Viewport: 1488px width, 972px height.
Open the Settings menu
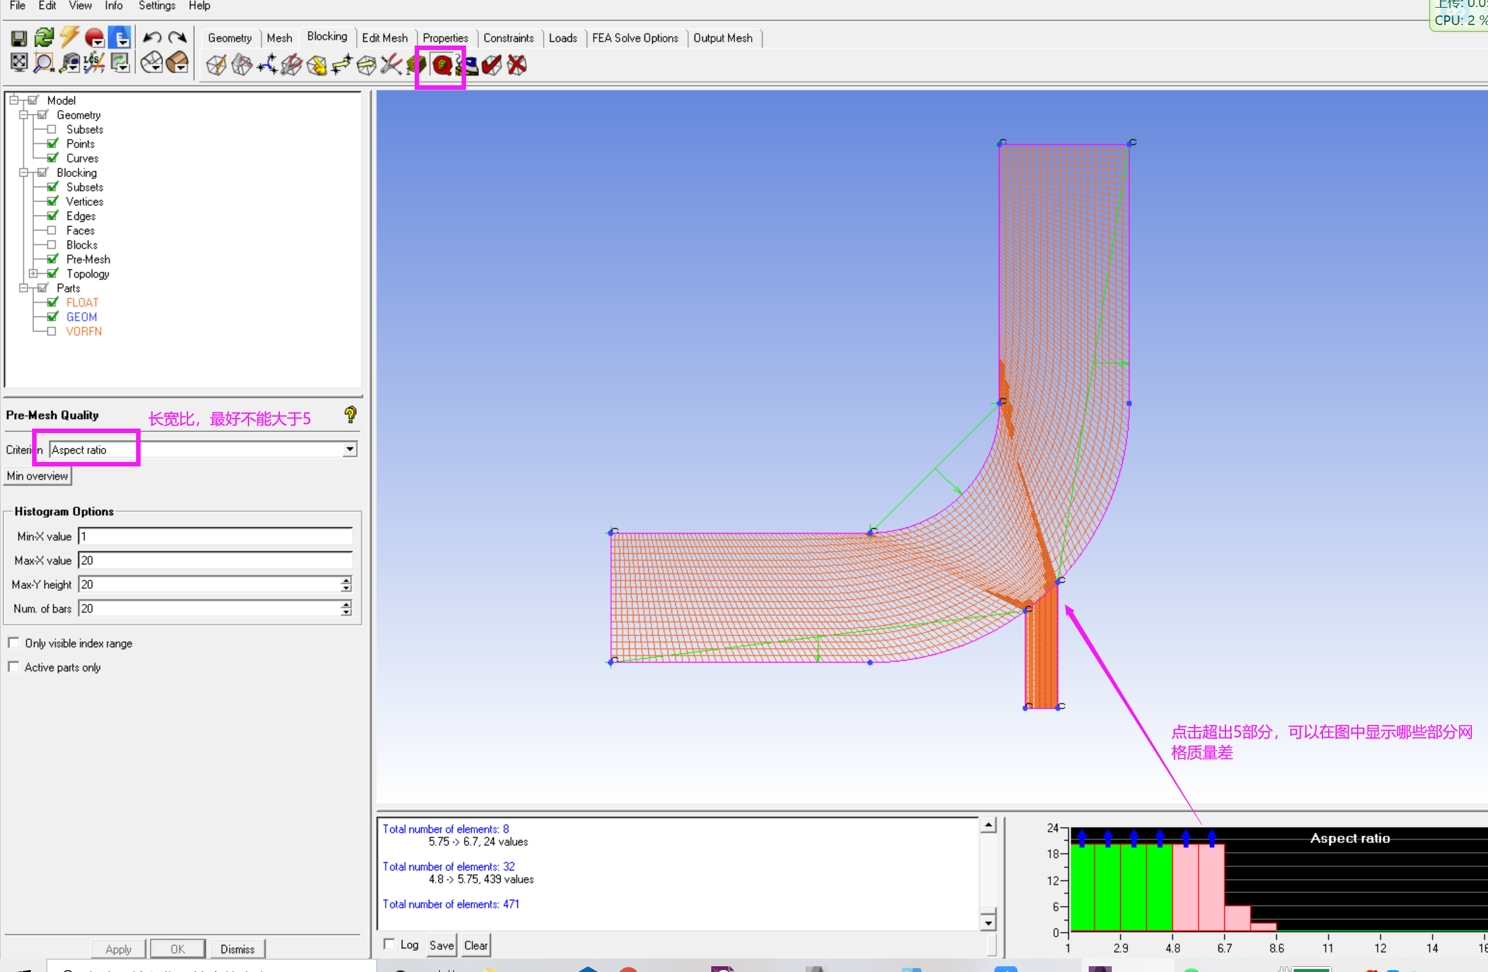[x=157, y=6]
